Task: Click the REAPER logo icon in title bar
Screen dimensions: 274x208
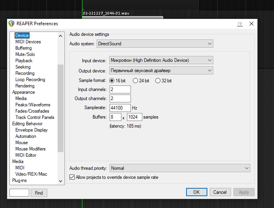Action: tap(11, 24)
